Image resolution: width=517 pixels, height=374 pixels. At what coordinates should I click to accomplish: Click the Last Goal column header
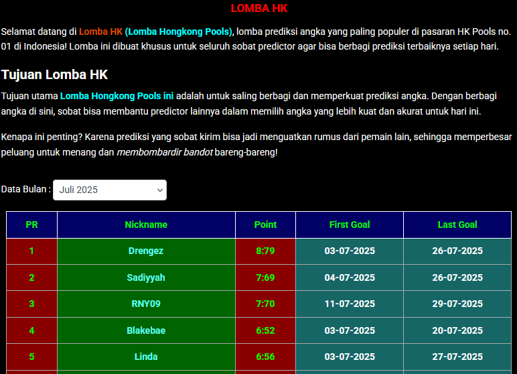457,225
